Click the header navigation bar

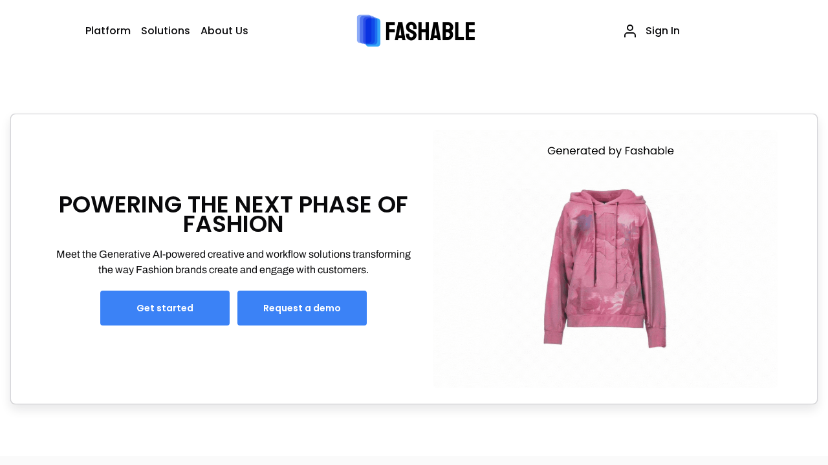click(414, 30)
